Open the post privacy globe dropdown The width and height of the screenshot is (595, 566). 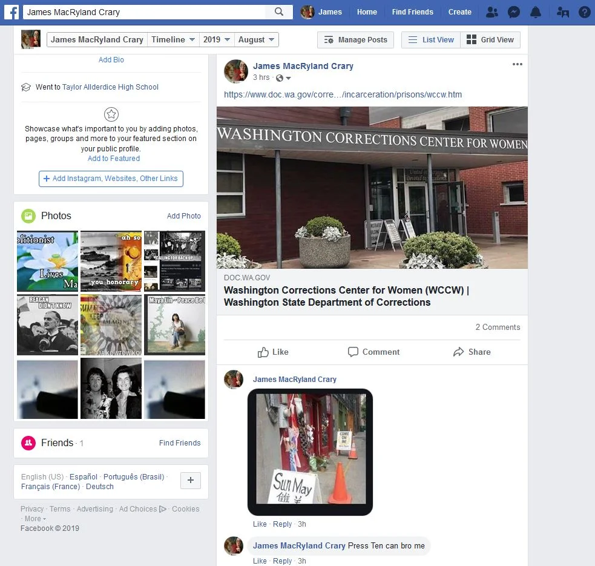(283, 78)
